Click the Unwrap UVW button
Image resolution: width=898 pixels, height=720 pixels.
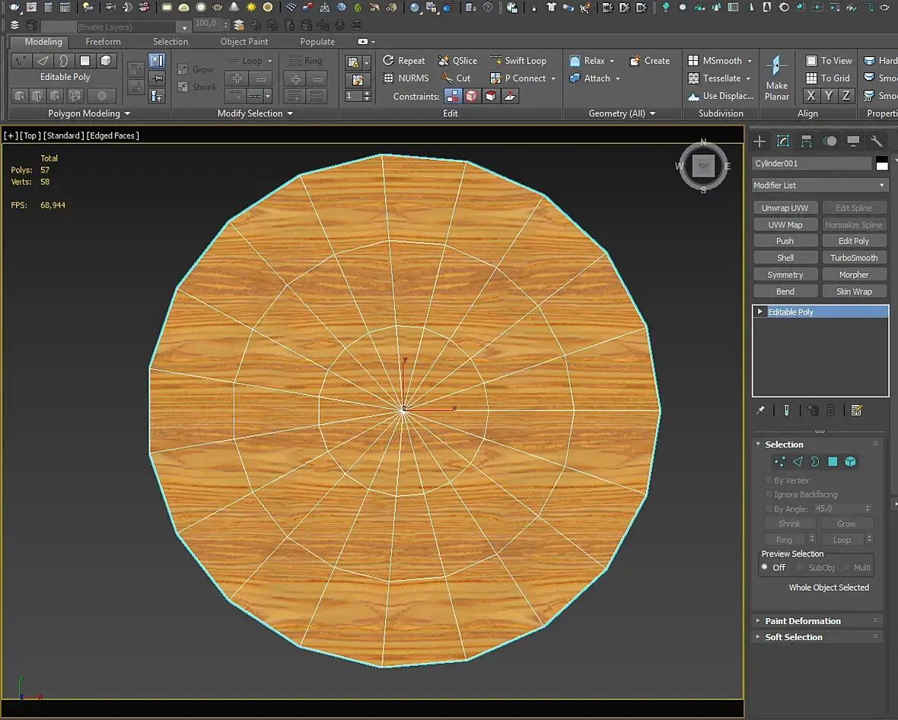point(785,208)
